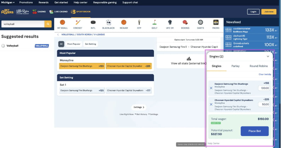Open the INT BBALL basketball icon
This screenshot has width=281, height=148.
click(x=62, y=22)
